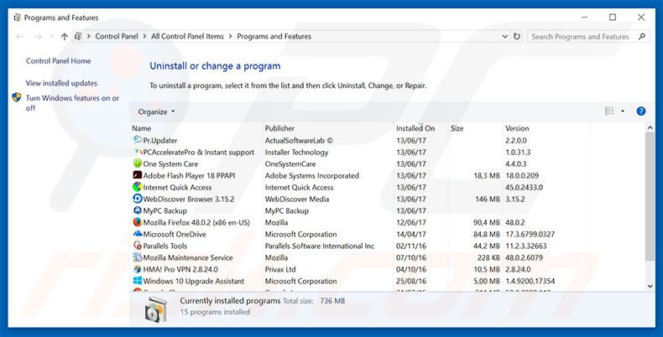
Task: Click the PCAcceleratePro program icon
Action: (138, 152)
